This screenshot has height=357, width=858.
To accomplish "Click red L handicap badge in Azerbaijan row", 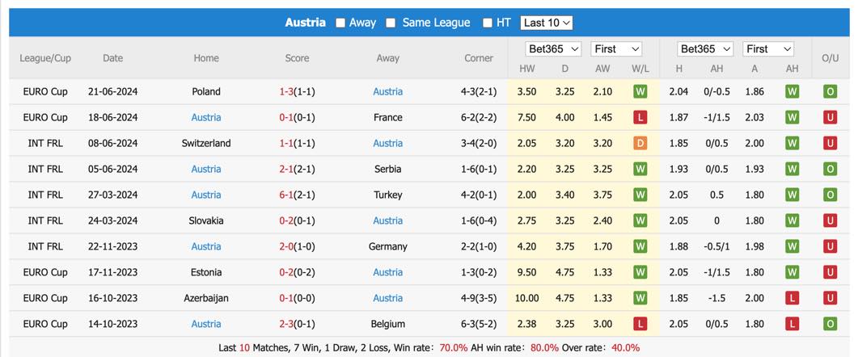I will (x=792, y=298).
